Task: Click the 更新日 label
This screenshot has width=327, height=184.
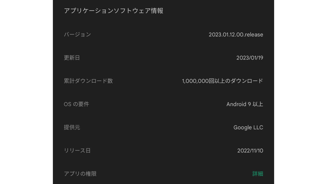Action: (72, 58)
